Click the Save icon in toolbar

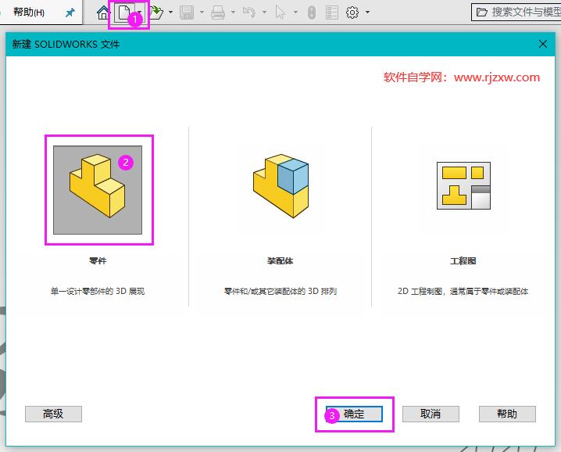coord(187,13)
